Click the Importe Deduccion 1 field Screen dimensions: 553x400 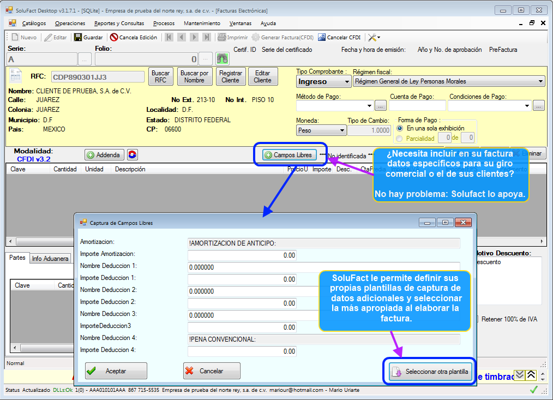click(x=242, y=279)
